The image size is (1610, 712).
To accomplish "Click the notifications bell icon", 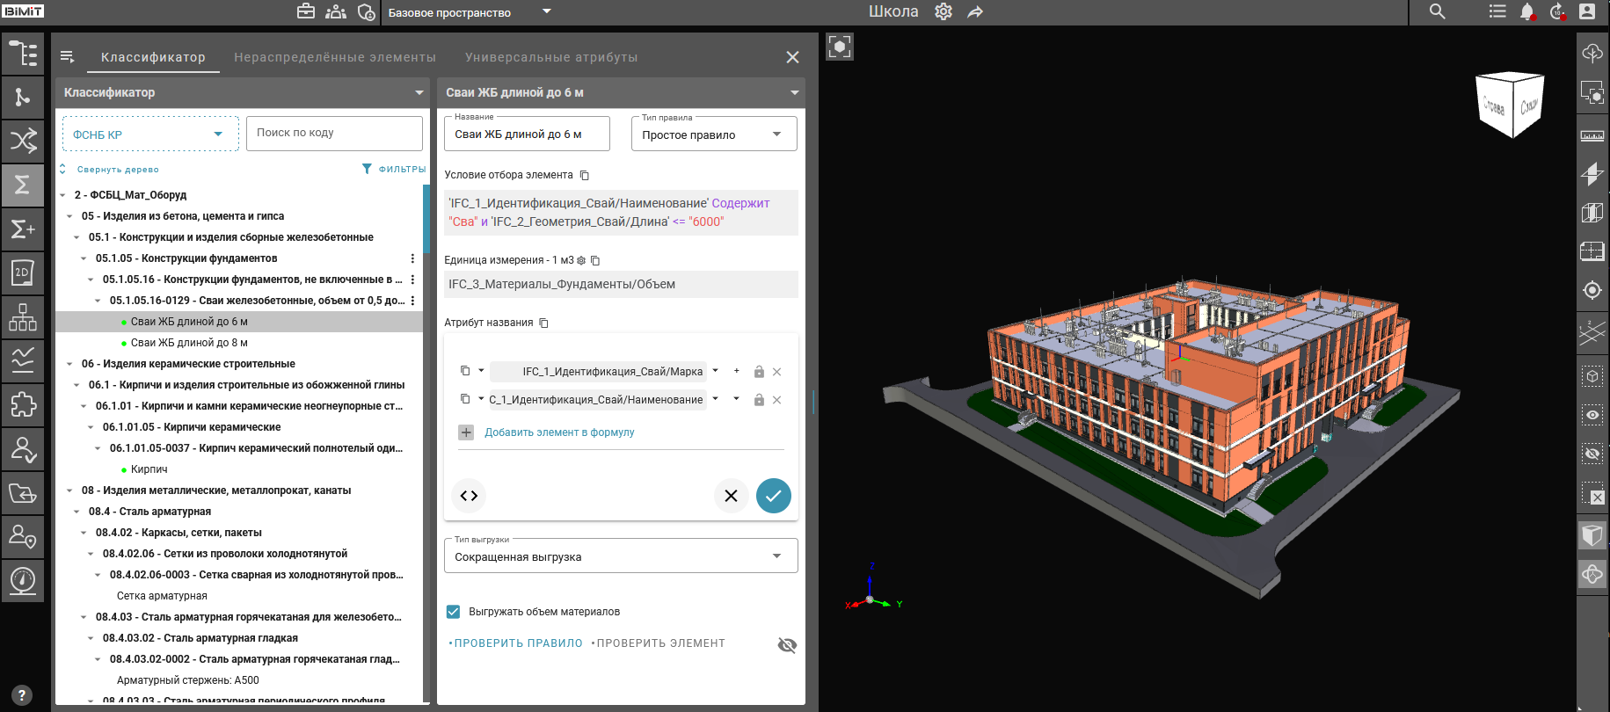I will [x=1527, y=11].
